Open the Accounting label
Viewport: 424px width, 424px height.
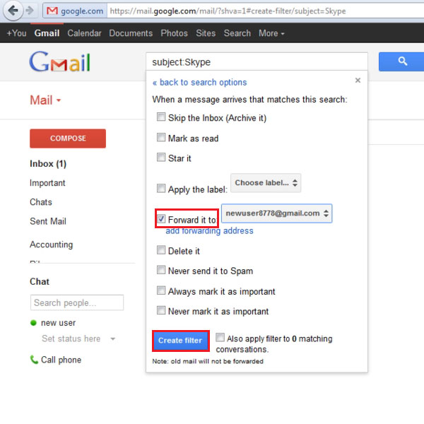(52, 245)
